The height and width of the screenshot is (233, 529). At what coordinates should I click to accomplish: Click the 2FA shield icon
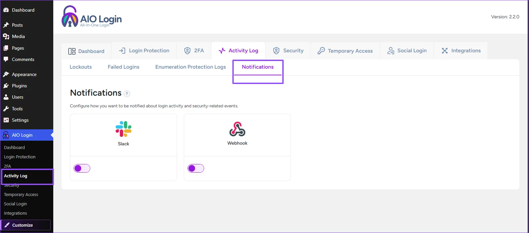point(187,51)
